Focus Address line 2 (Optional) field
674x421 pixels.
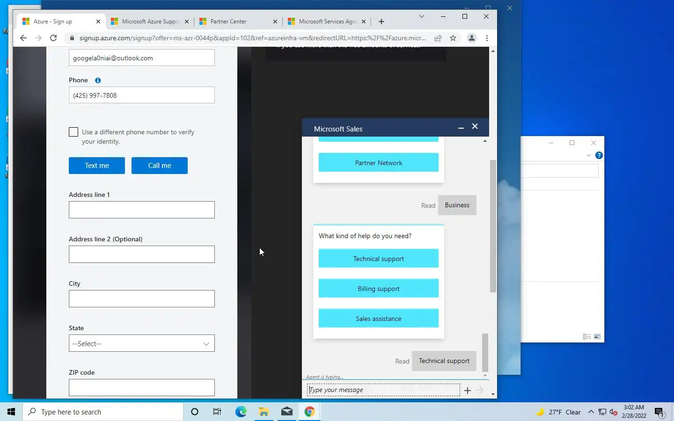click(x=142, y=254)
